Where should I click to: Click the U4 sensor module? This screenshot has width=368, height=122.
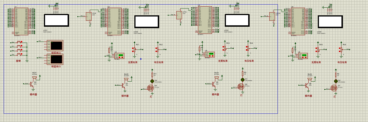119,56
